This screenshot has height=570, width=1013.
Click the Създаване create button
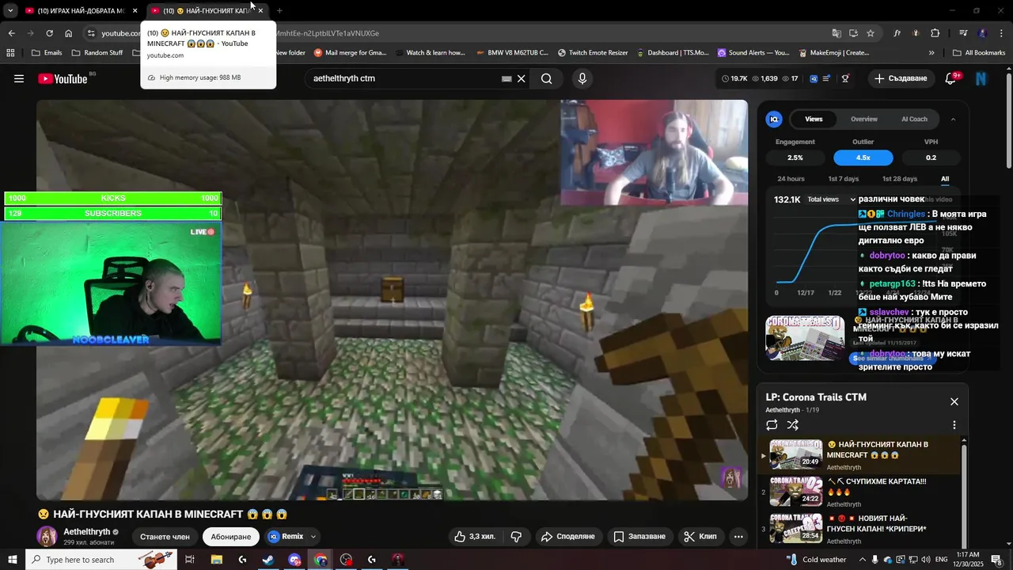pos(900,78)
